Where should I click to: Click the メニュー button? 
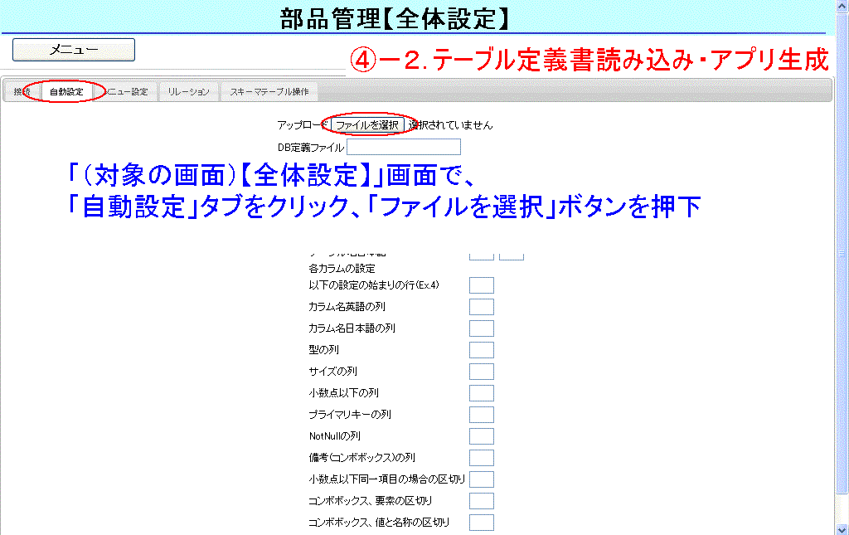73,50
